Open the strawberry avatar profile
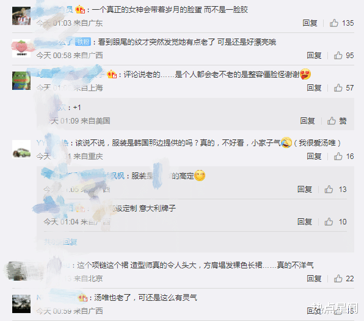The image size is (364, 321). 21,48
